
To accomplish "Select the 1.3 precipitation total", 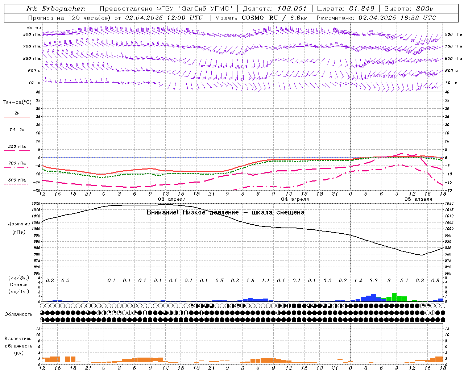I will [250, 281].
